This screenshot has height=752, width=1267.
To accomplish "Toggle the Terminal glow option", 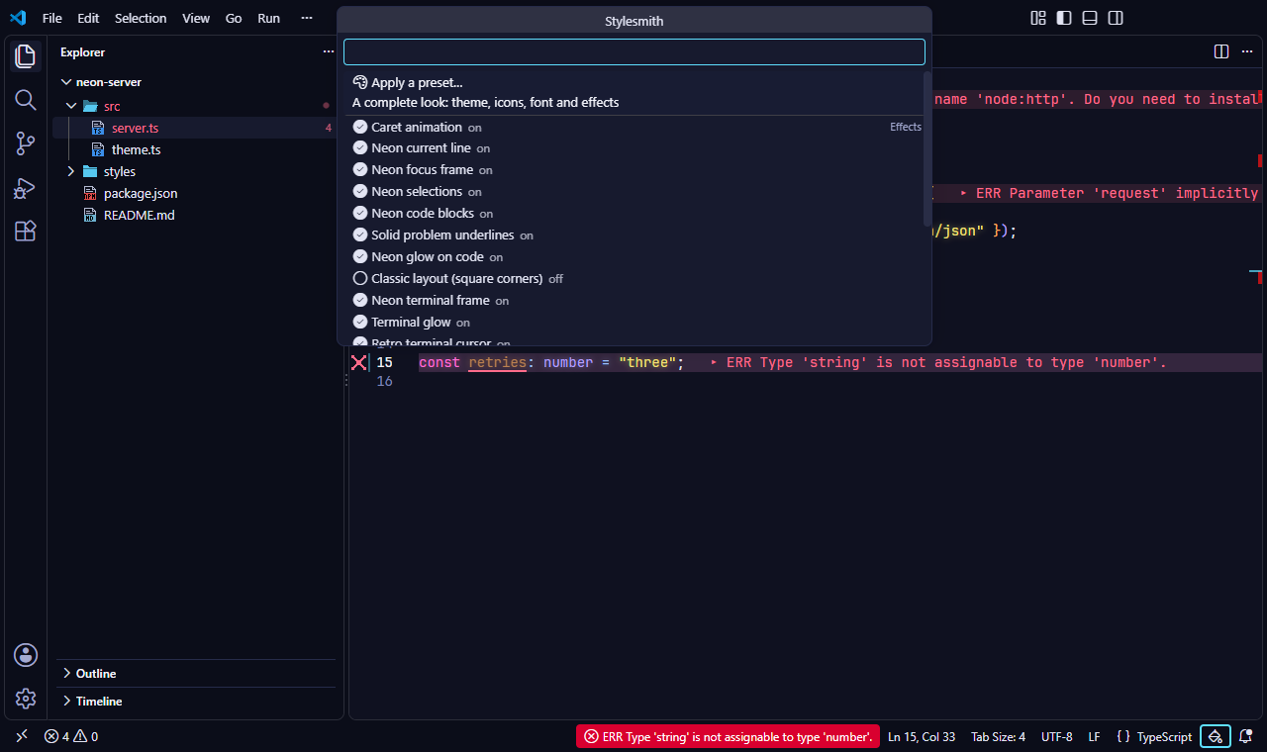I will click(633, 323).
